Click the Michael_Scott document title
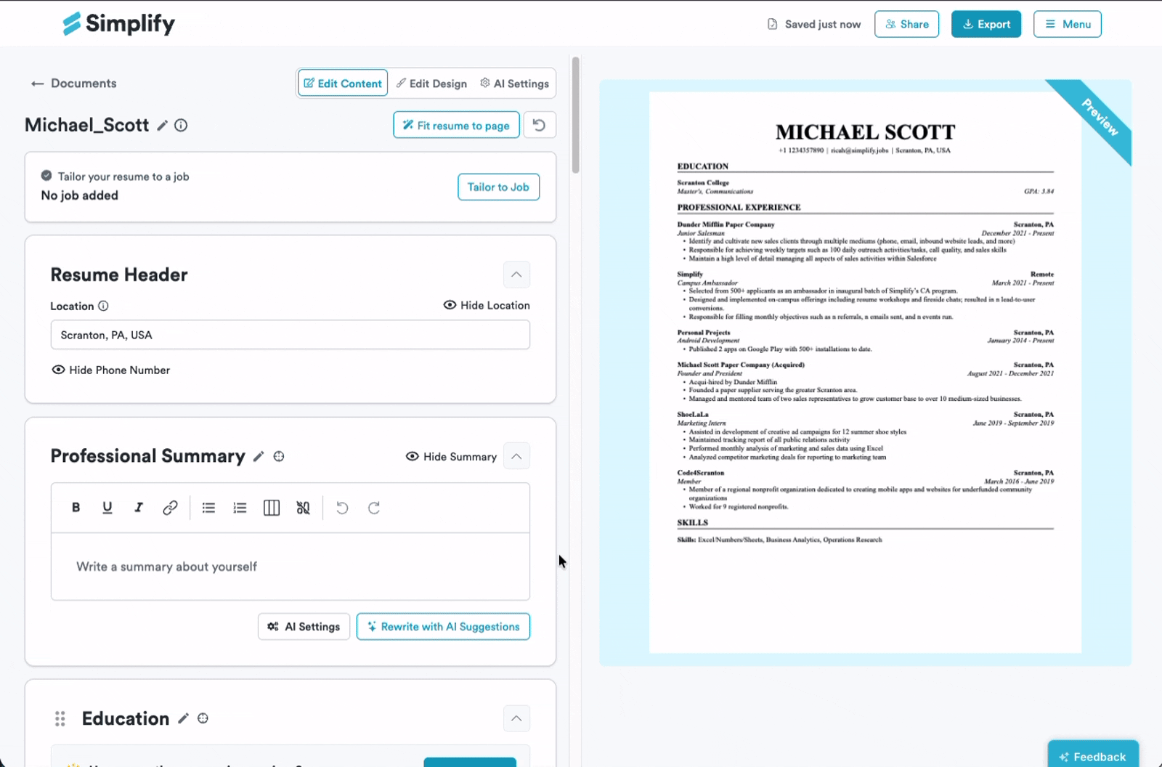1162x767 pixels. click(x=87, y=125)
